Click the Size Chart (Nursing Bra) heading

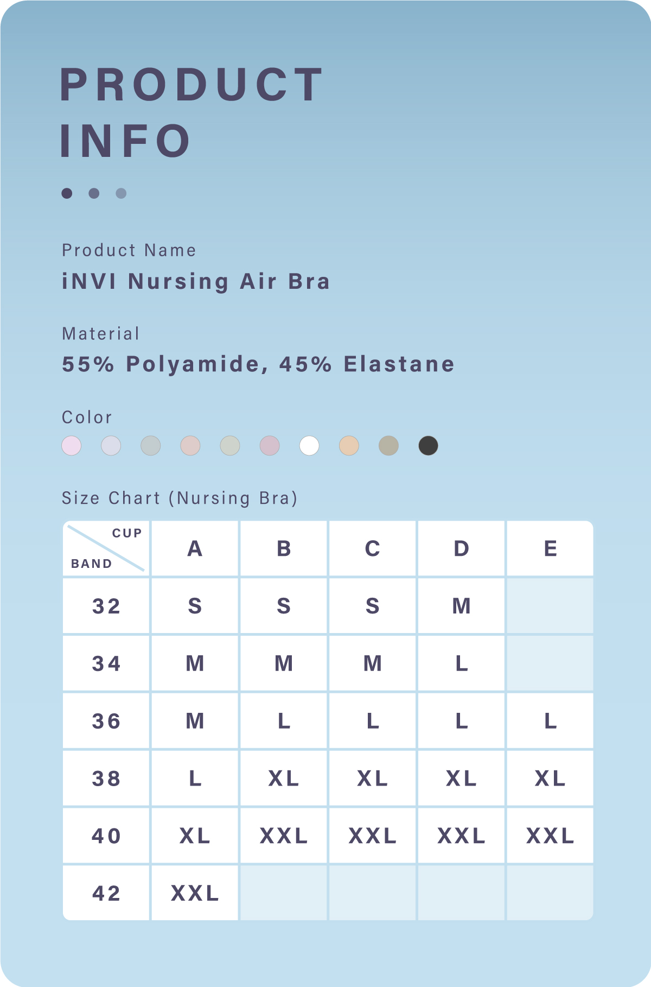pyautogui.click(x=180, y=498)
